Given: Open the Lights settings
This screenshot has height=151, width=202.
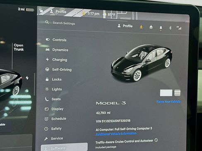Looking at the screenshot, I should 53,89.
